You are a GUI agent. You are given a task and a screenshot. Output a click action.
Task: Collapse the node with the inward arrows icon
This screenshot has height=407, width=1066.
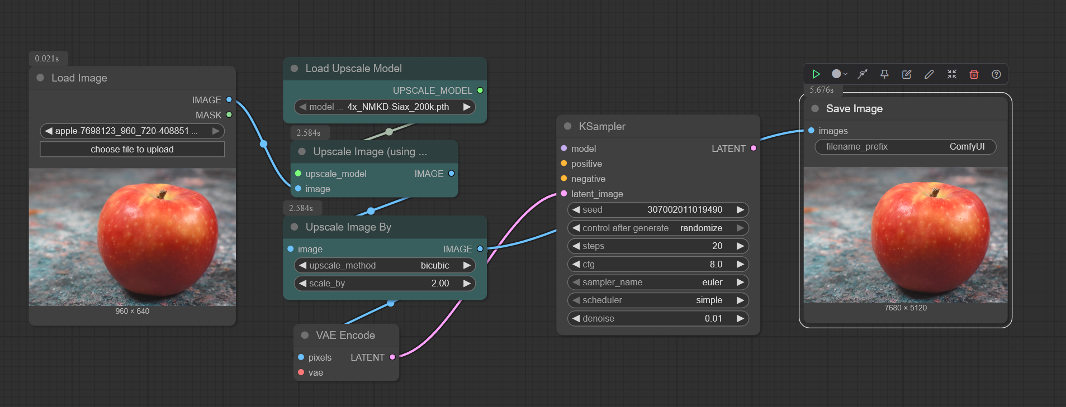[x=952, y=74]
